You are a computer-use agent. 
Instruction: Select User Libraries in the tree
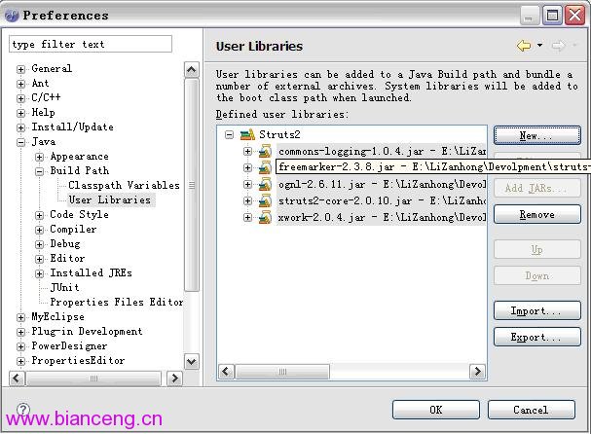(x=110, y=199)
